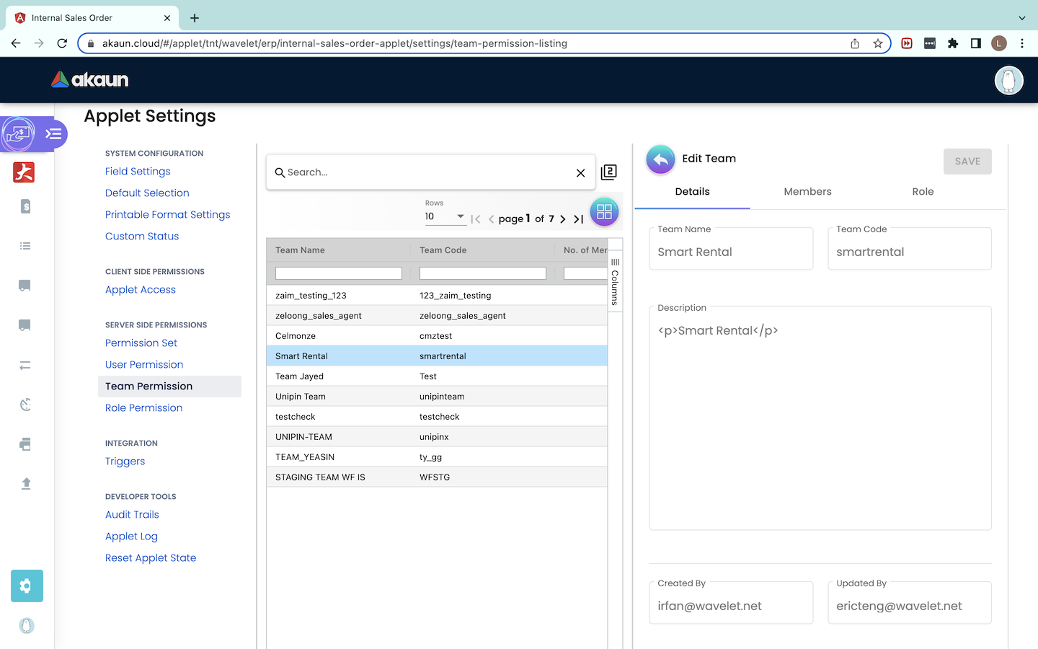Viewport: 1038px width, 649px height.
Task: Click the printer icon in left sidebar
Action: coord(26,444)
